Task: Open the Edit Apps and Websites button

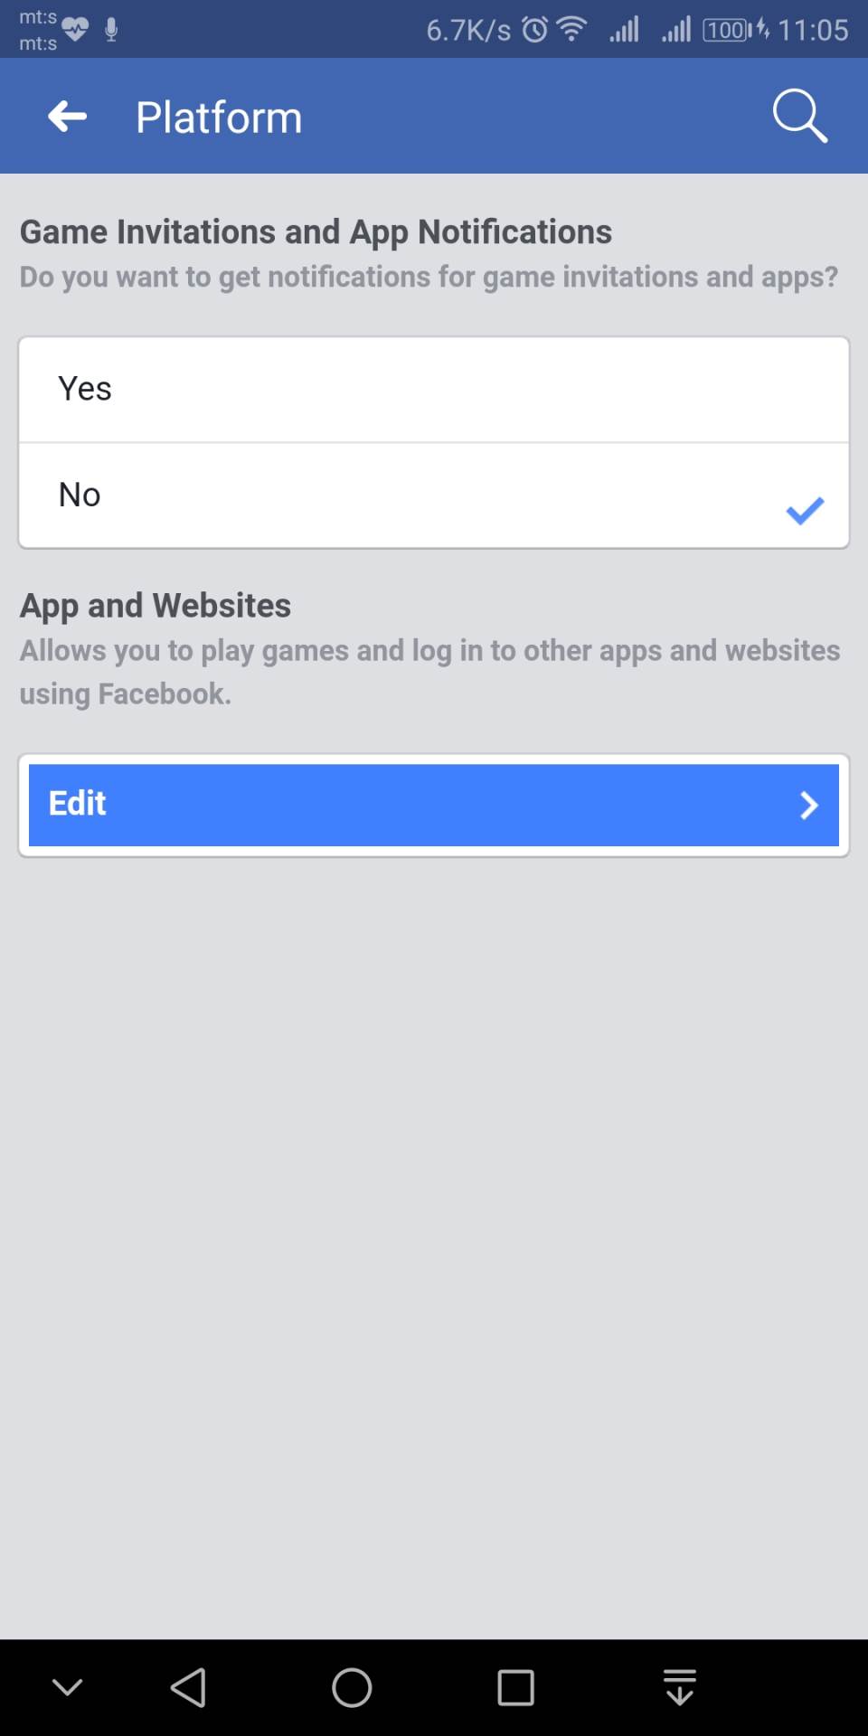Action: [434, 805]
